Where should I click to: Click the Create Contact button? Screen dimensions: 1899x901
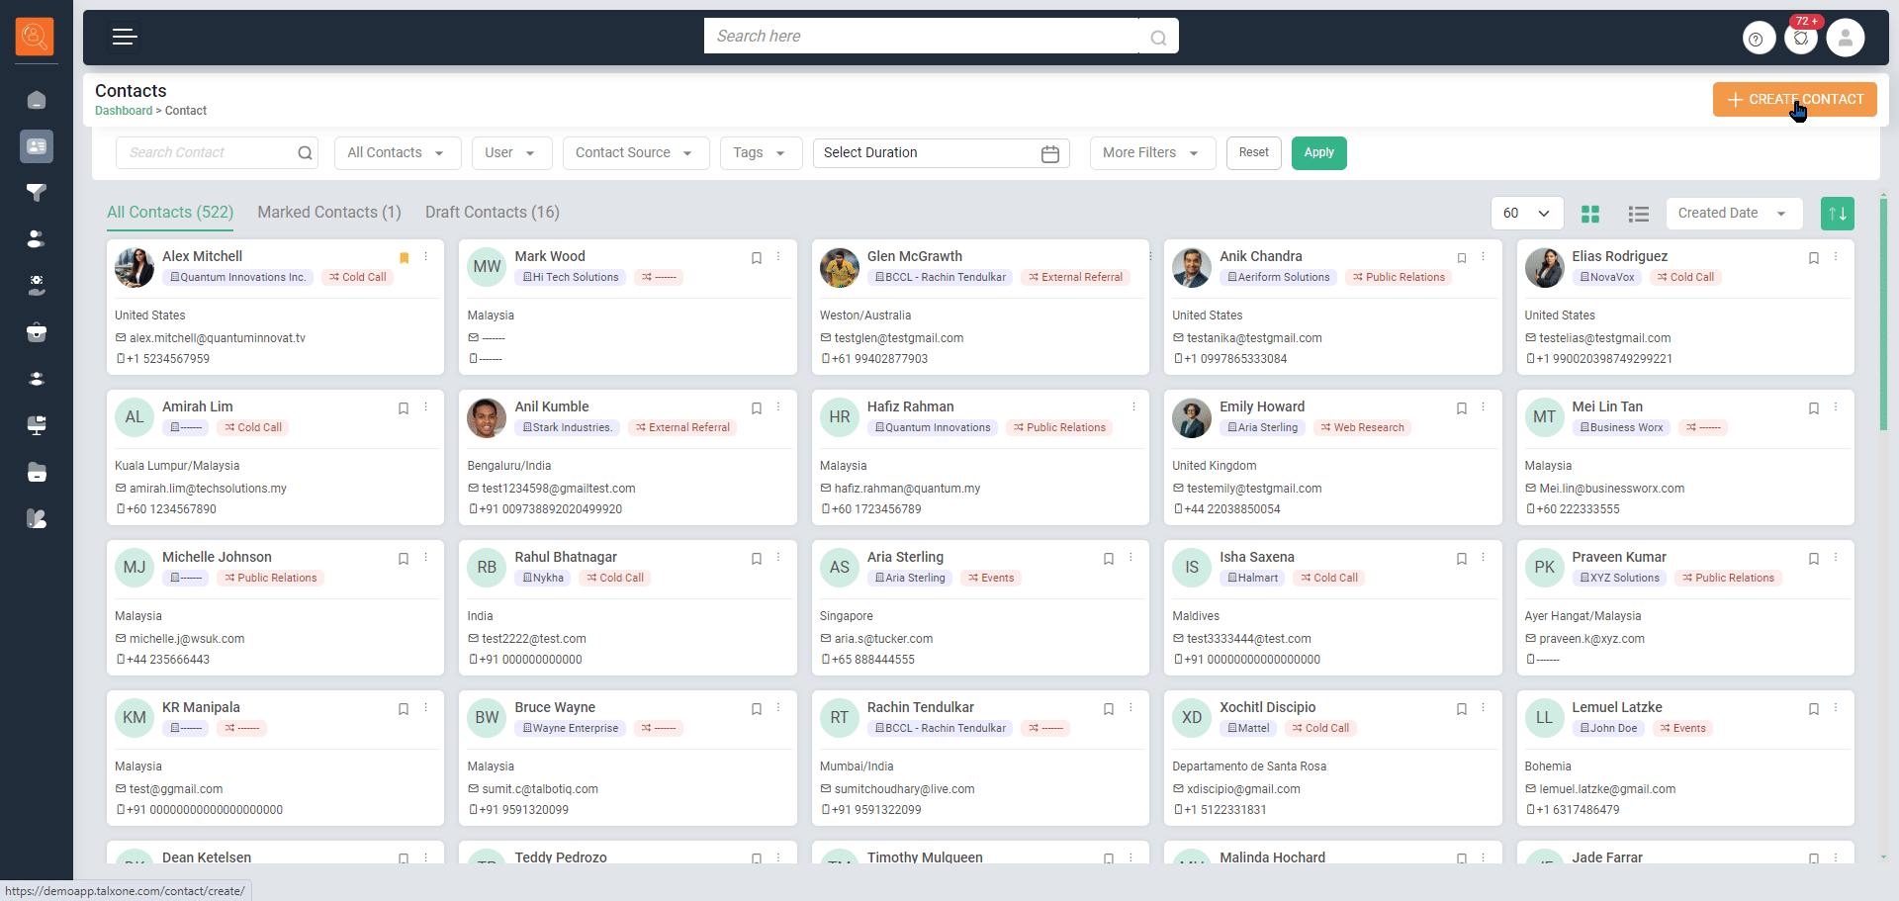point(1794,100)
